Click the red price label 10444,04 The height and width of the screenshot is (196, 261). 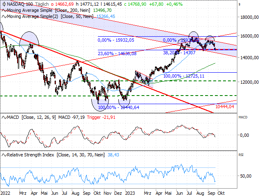tap(225, 107)
